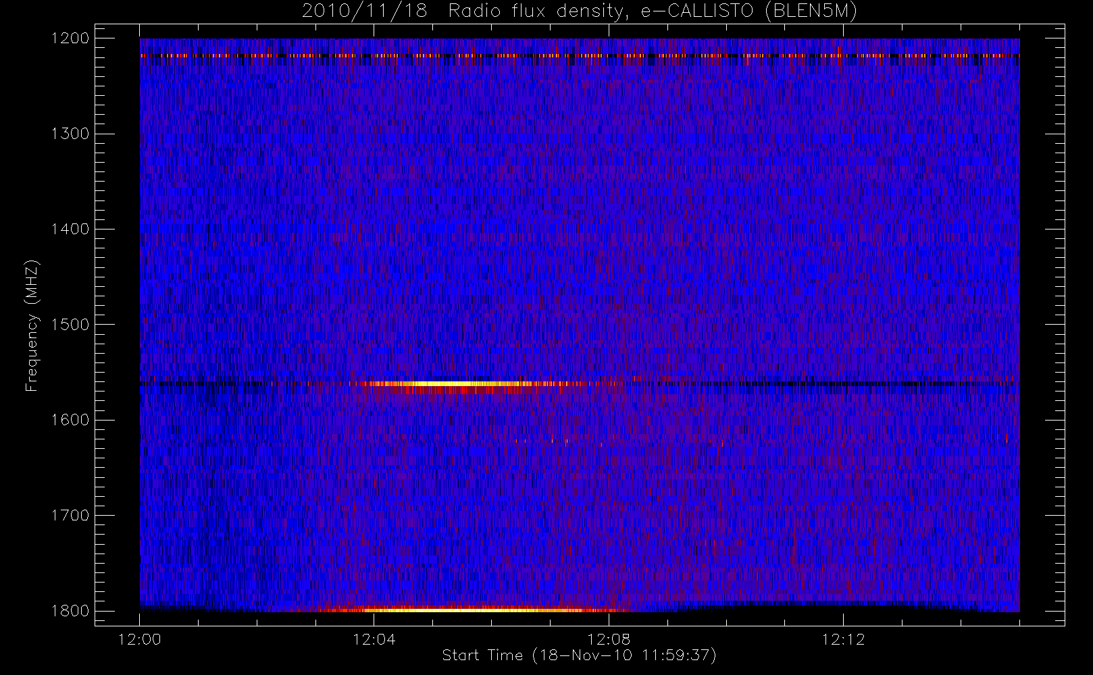Click the Frequency (MHZ) axis title
This screenshot has width=1093, height=675.
point(32,325)
